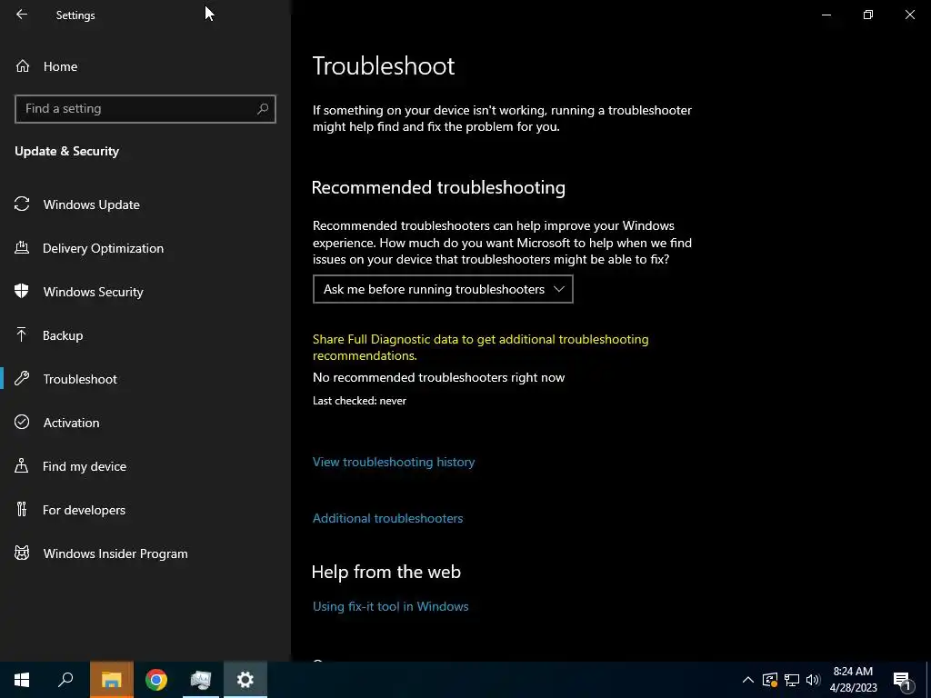Click the Home house icon
This screenshot has width=931, height=698.
pyautogui.click(x=23, y=65)
